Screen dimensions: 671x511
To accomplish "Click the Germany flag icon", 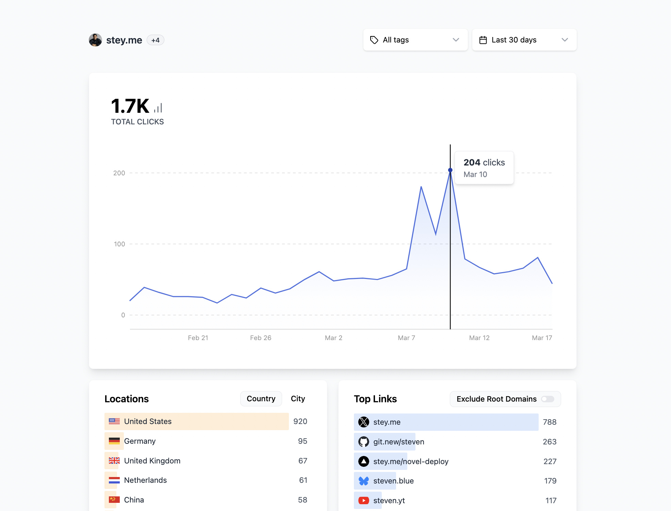I will pos(114,441).
